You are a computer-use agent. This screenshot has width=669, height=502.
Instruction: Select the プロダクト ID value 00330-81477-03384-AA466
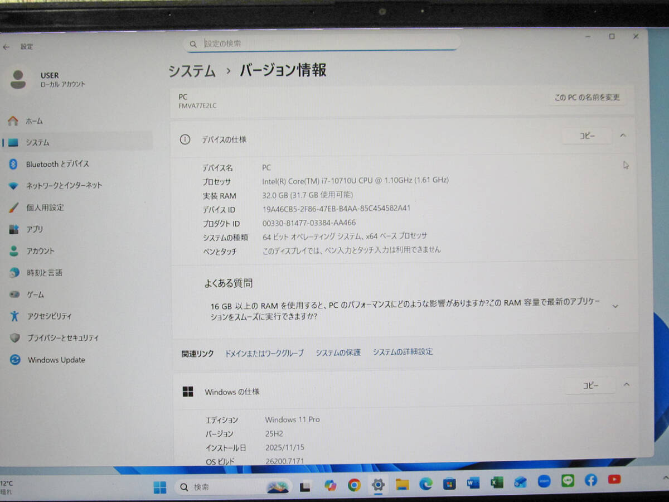coord(309,223)
